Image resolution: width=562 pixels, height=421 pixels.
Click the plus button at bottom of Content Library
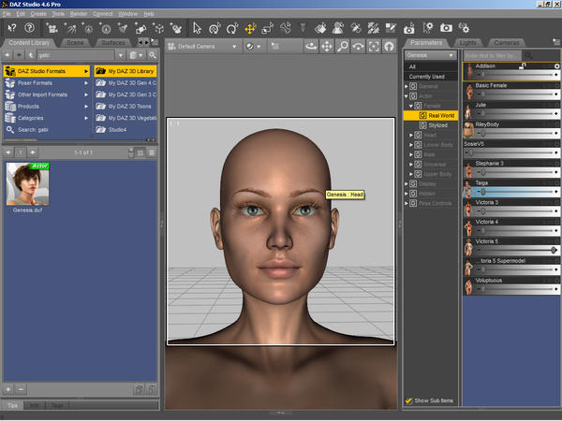pyautogui.click(x=8, y=389)
